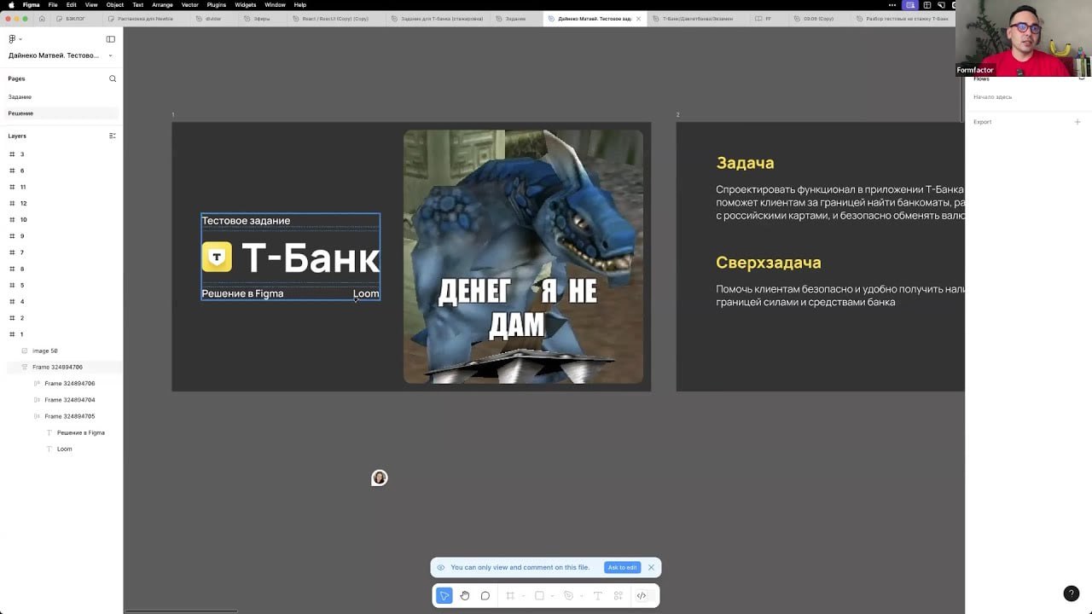
Task: Open the Widgets menu
Action: coord(246,5)
